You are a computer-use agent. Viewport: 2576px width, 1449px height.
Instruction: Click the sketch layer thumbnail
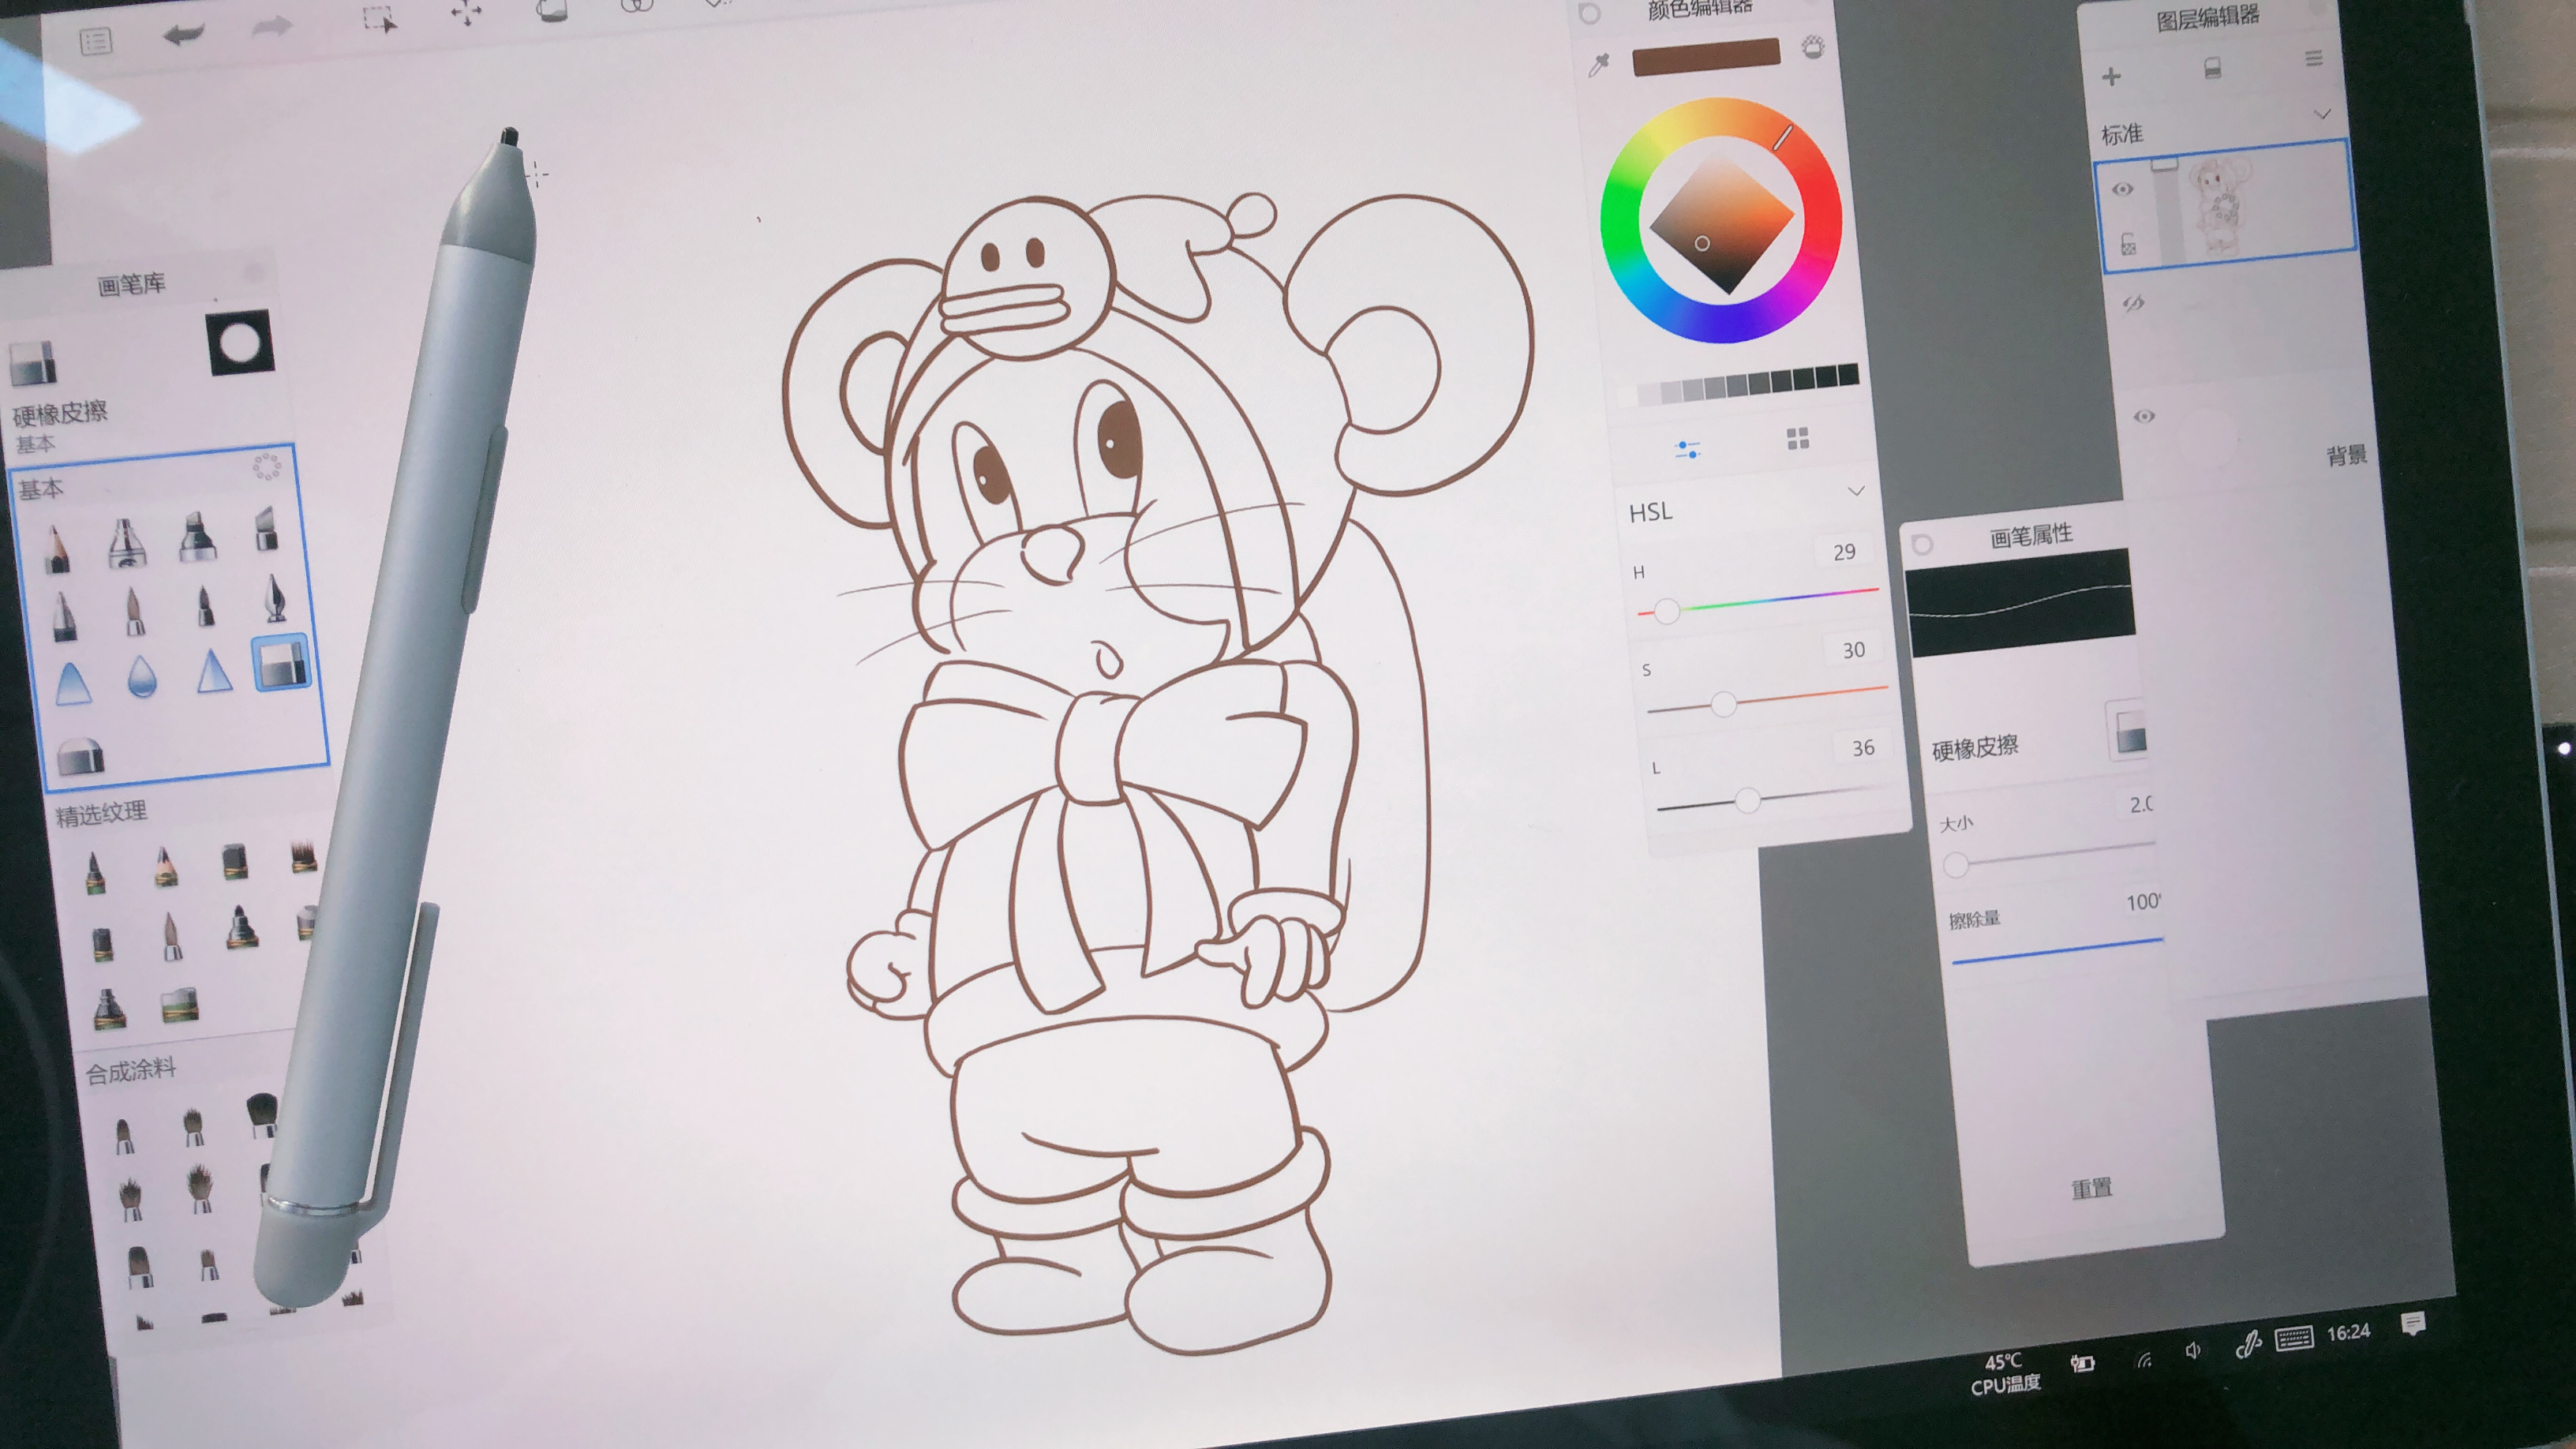click(x=2220, y=208)
